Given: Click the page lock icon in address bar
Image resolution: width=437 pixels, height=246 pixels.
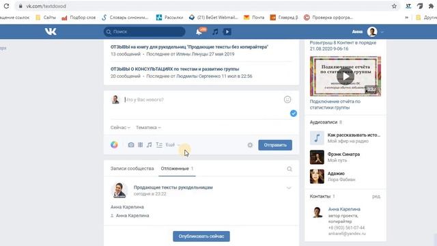Looking at the screenshot, I should click(20, 6).
